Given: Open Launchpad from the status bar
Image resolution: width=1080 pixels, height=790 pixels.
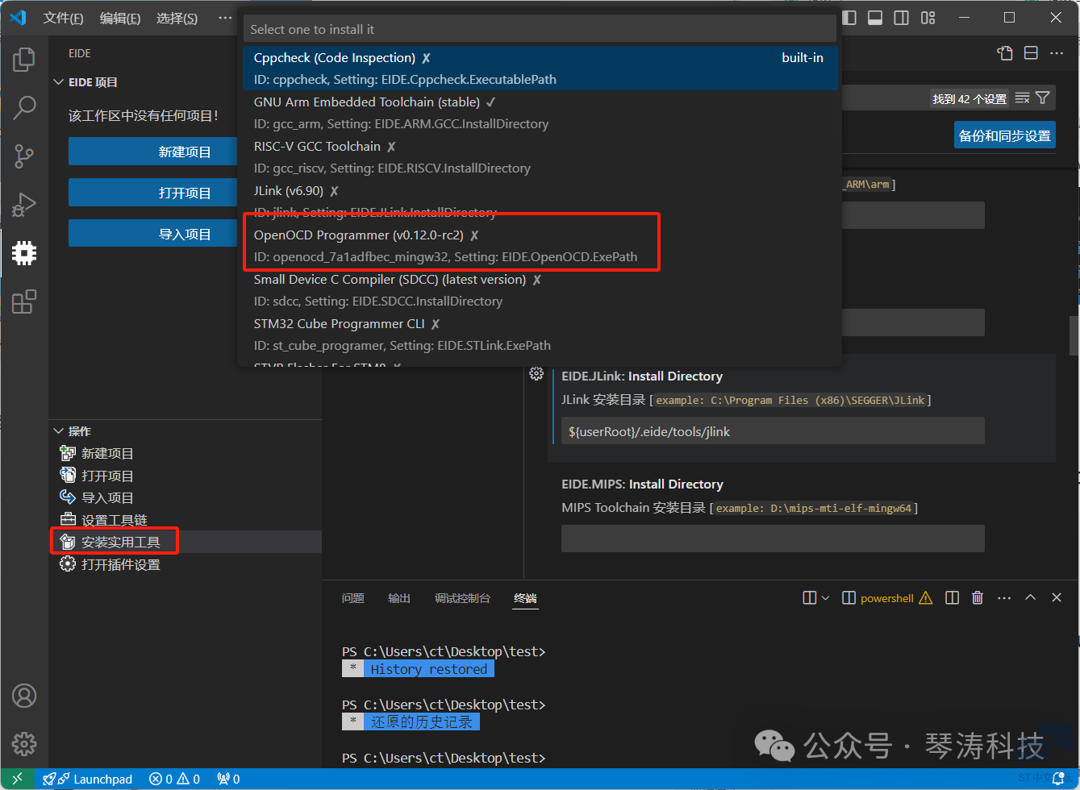Looking at the screenshot, I should point(88,779).
